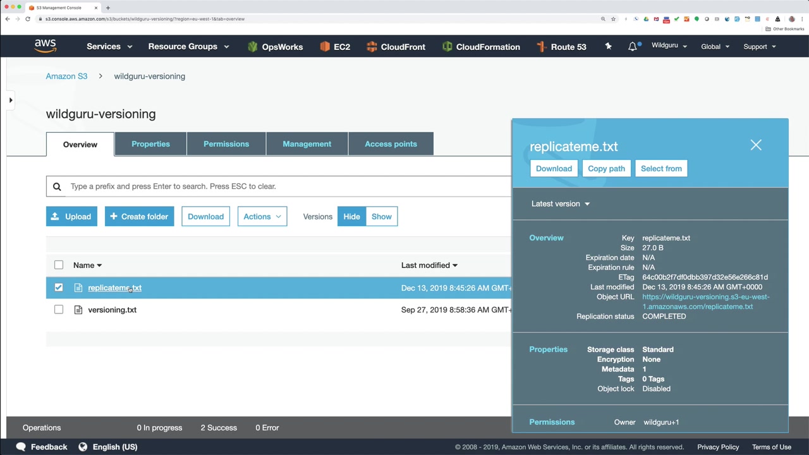Click the Upload button
The height and width of the screenshot is (455, 809).
(71, 217)
